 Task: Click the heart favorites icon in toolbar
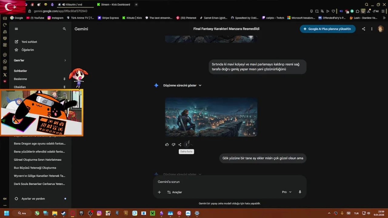coord(333,11)
